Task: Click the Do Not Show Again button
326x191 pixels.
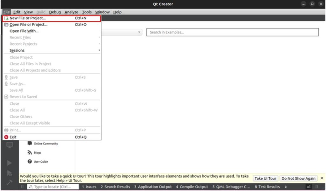Action: [x=298, y=178]
